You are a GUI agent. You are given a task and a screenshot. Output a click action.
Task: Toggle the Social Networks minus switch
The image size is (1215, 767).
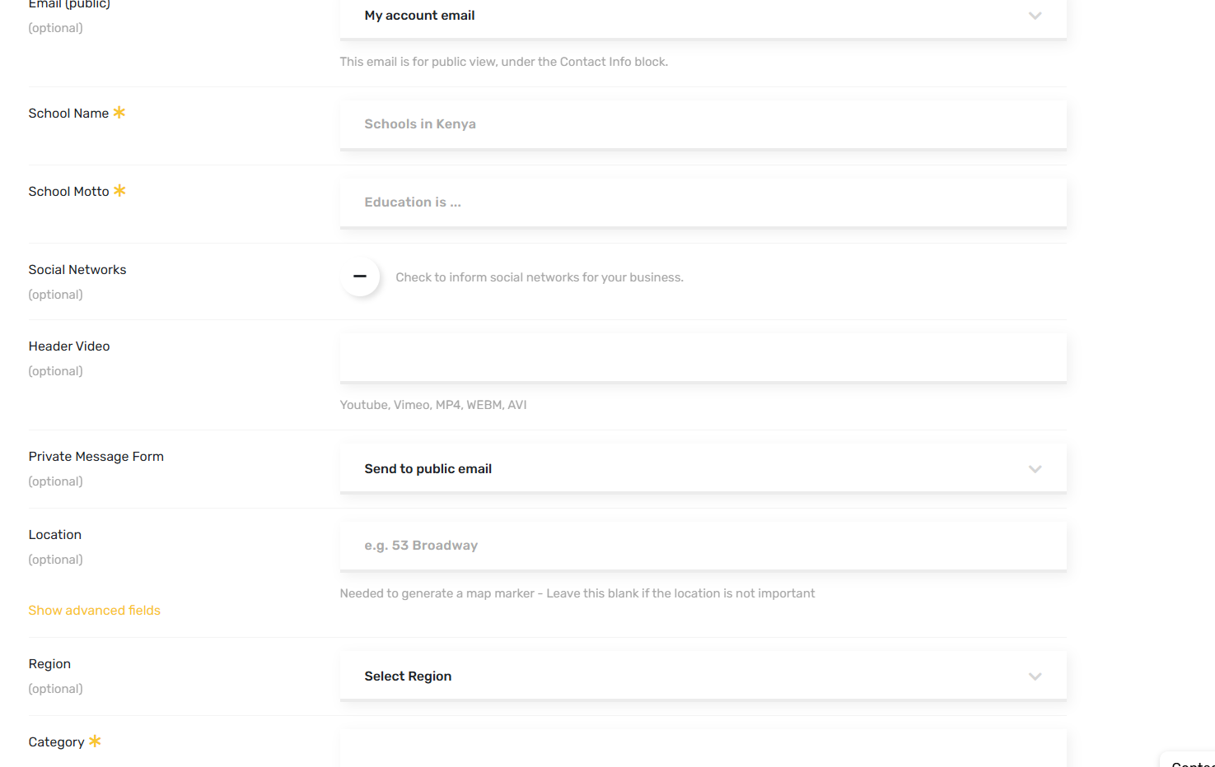pos(360,277)
